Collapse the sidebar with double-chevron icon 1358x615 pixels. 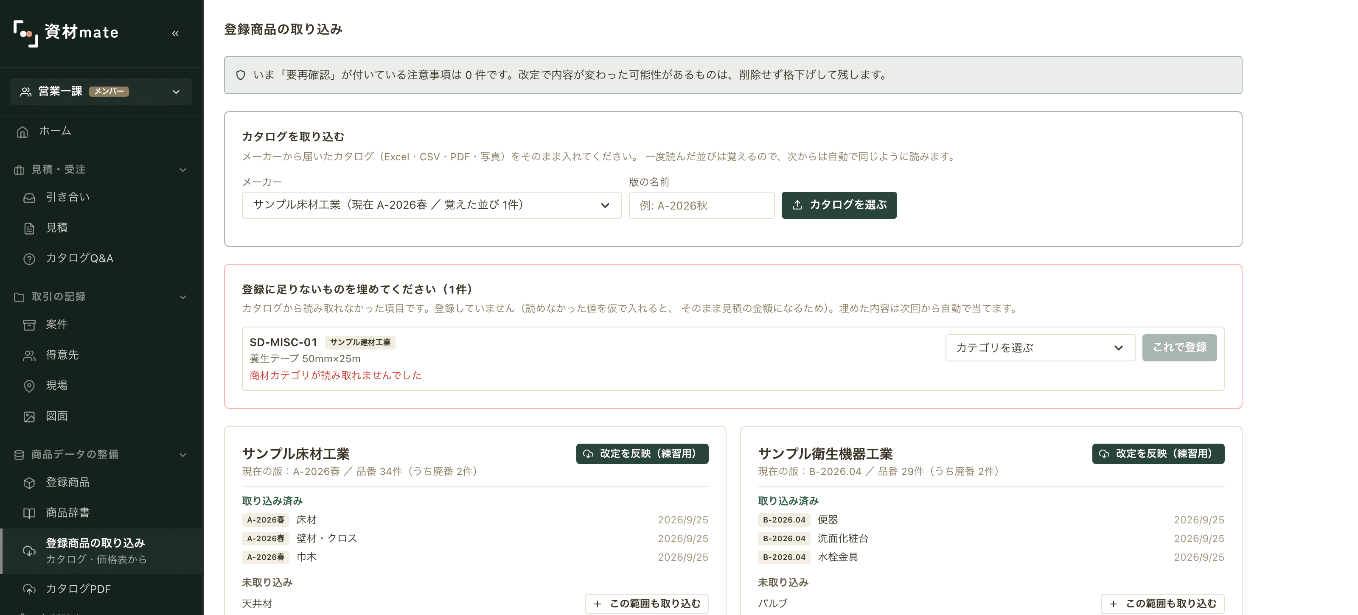[x=175, y=33]
